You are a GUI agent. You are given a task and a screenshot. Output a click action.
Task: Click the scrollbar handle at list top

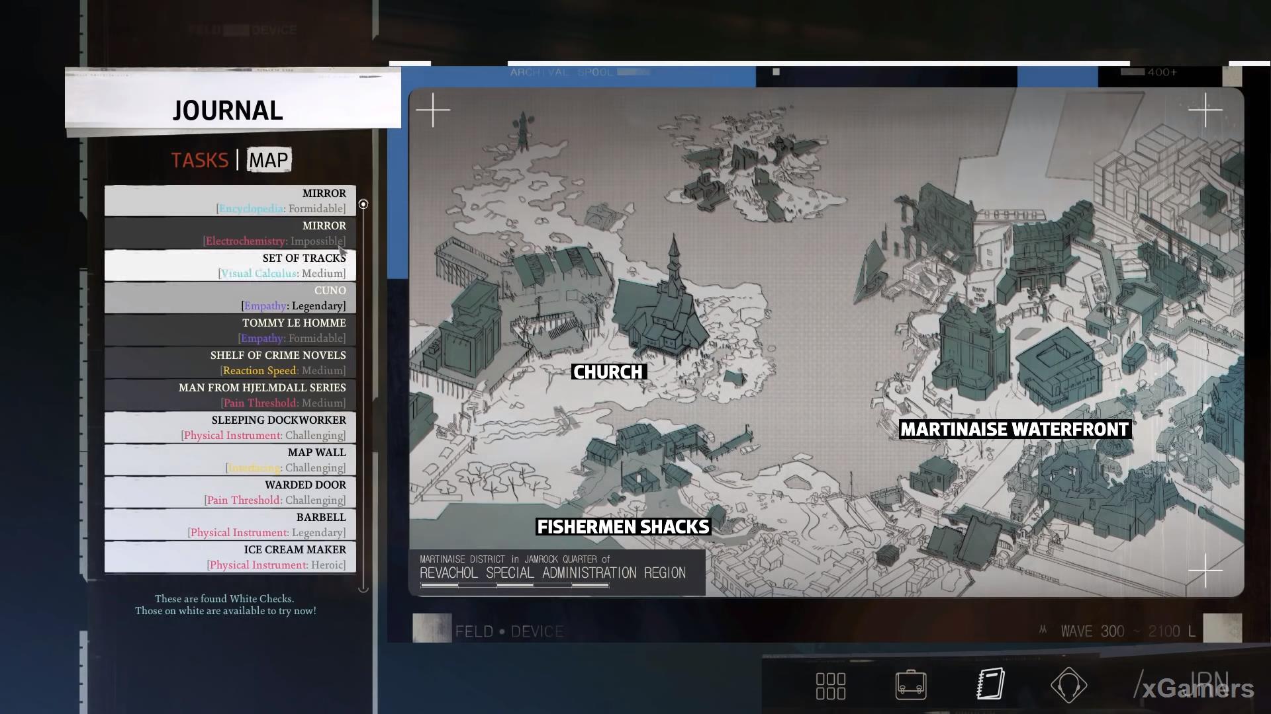pyautogui.click(x=363, y=204)
